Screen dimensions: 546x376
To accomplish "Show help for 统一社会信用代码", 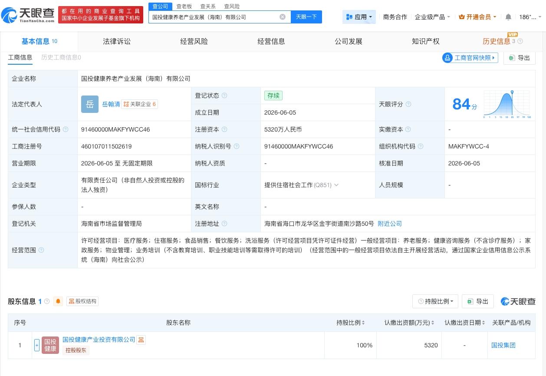I will [x=66, y=129].
